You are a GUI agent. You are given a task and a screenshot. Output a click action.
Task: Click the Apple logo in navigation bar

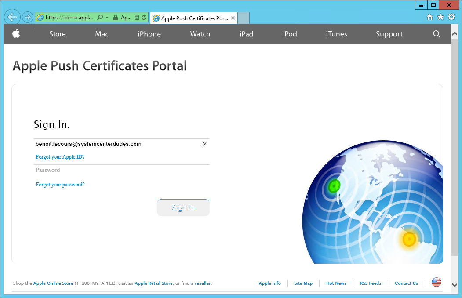pyautogui.click(x=16, y=33)
